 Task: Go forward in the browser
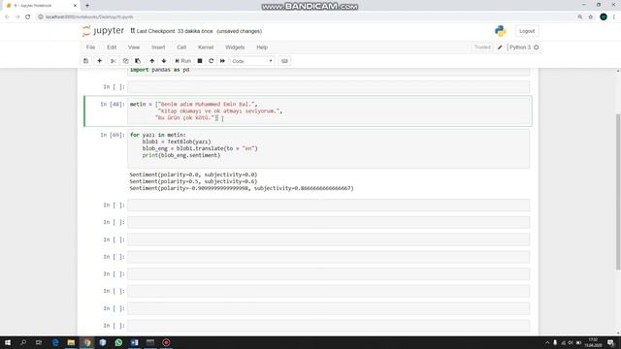(x=17, y=16)
